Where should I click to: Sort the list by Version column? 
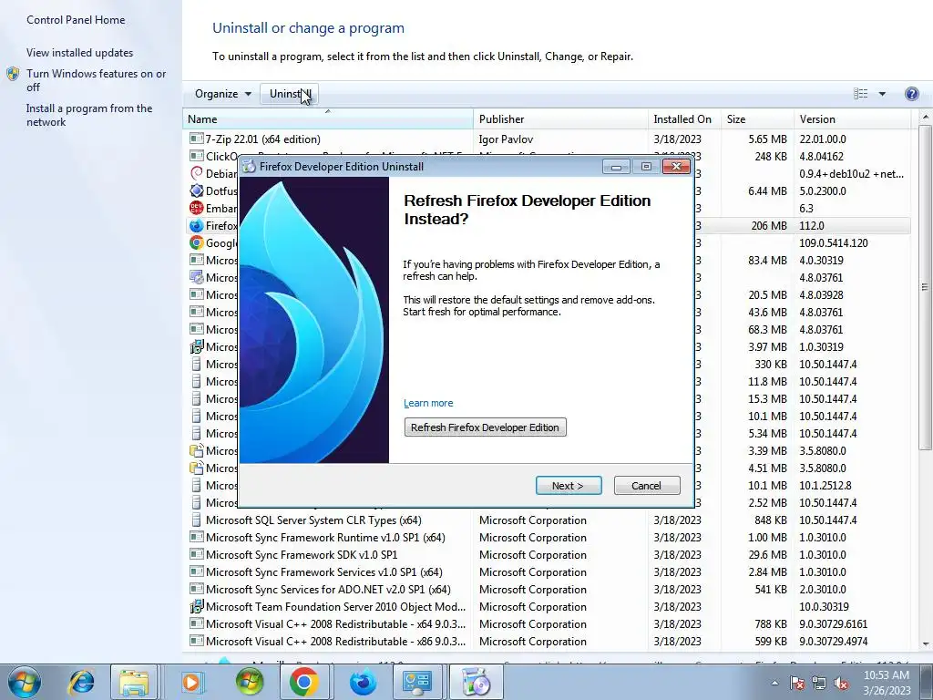[x=852, y=119]
